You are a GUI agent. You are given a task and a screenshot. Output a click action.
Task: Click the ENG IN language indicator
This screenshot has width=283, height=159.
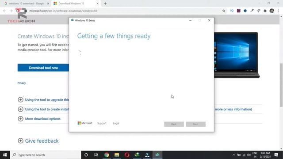click(255, 155)
